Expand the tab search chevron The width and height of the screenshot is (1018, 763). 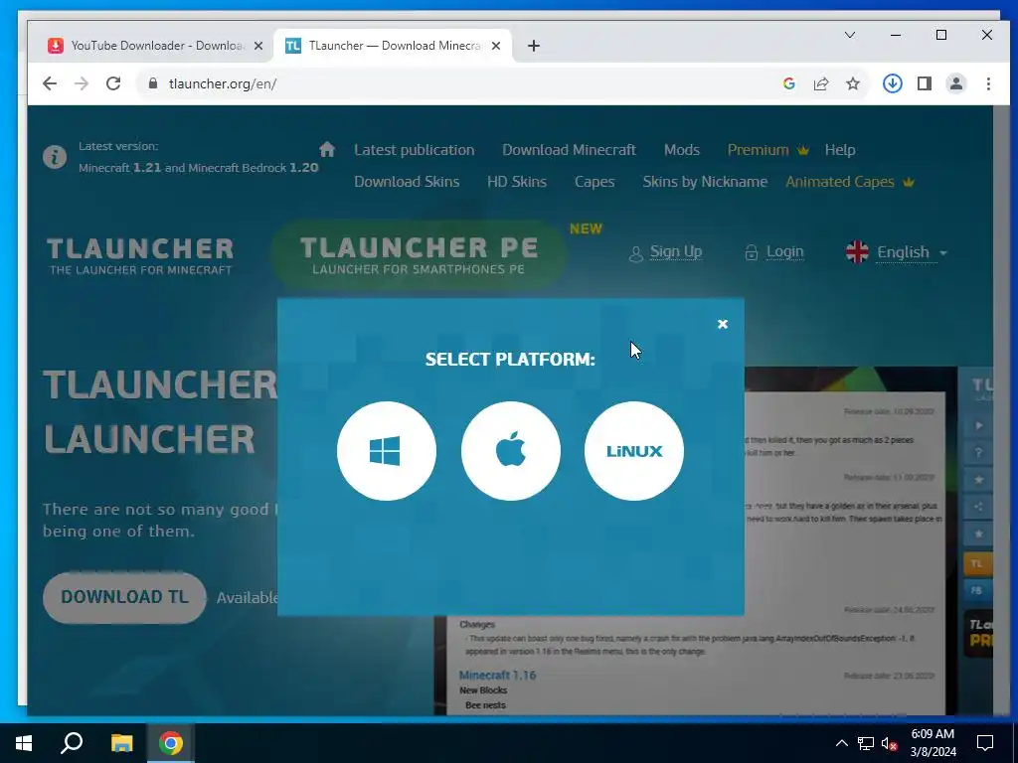[x=850, y=35]
